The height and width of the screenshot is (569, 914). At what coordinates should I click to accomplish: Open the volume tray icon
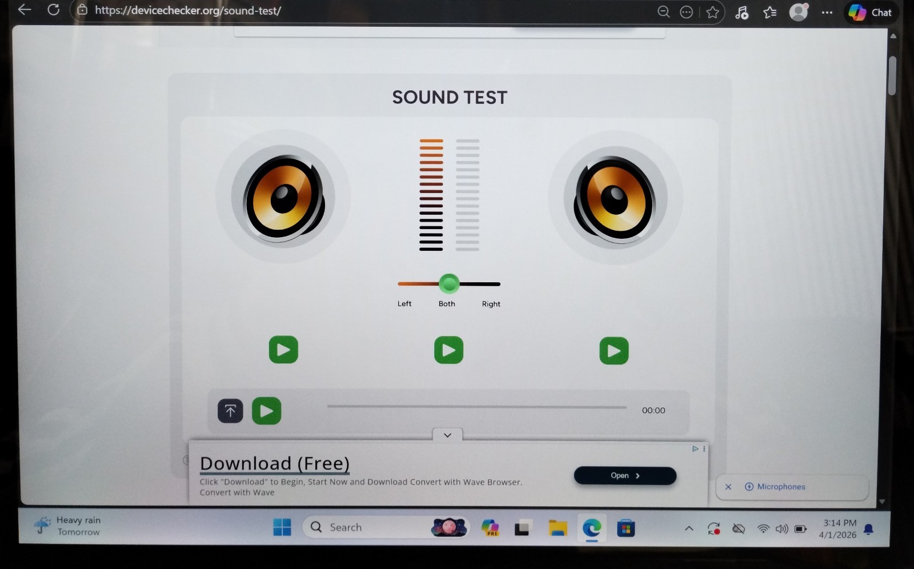(x=781, y=529)
